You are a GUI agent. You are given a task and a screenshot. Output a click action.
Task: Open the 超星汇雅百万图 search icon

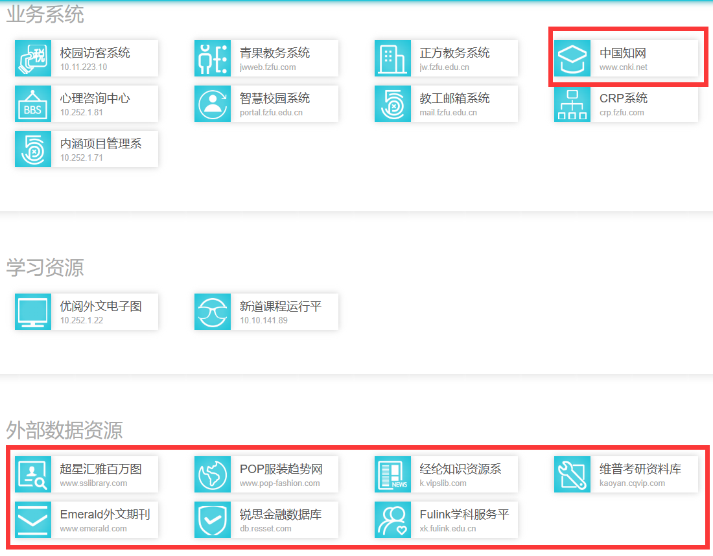33,474
